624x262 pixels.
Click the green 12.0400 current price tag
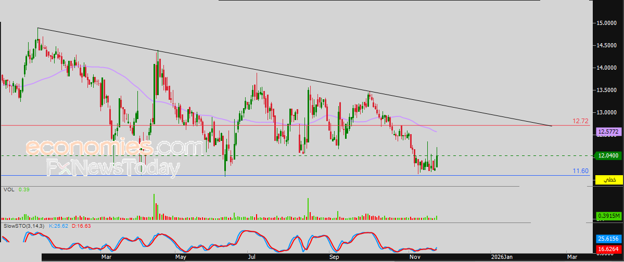point(608,155)
